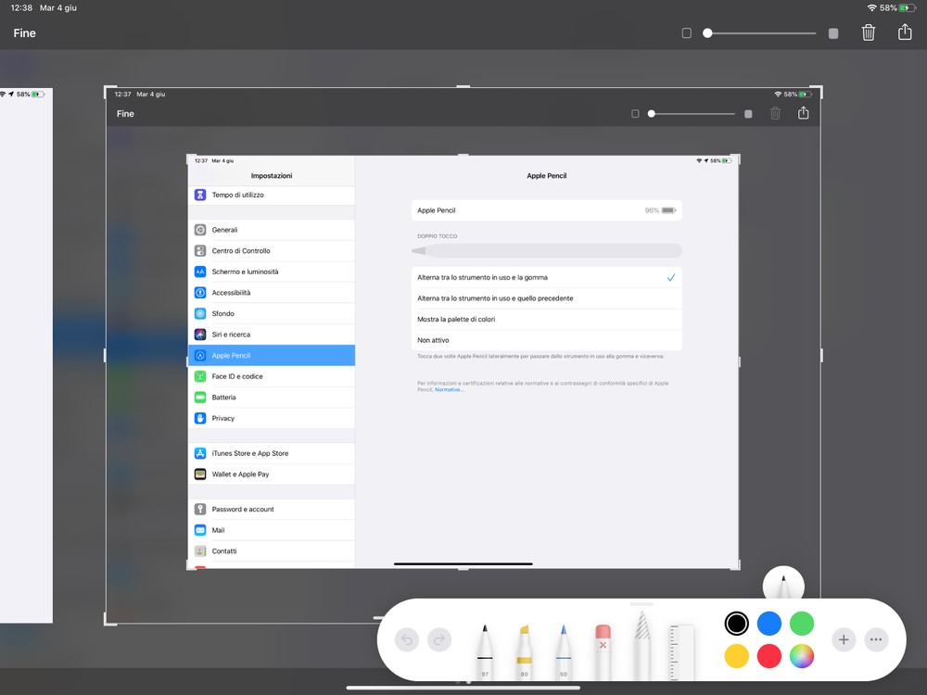Click the Wallet e Apple Pay row
927x695 pixels.
pyautogui.click(x=272, y=474)
